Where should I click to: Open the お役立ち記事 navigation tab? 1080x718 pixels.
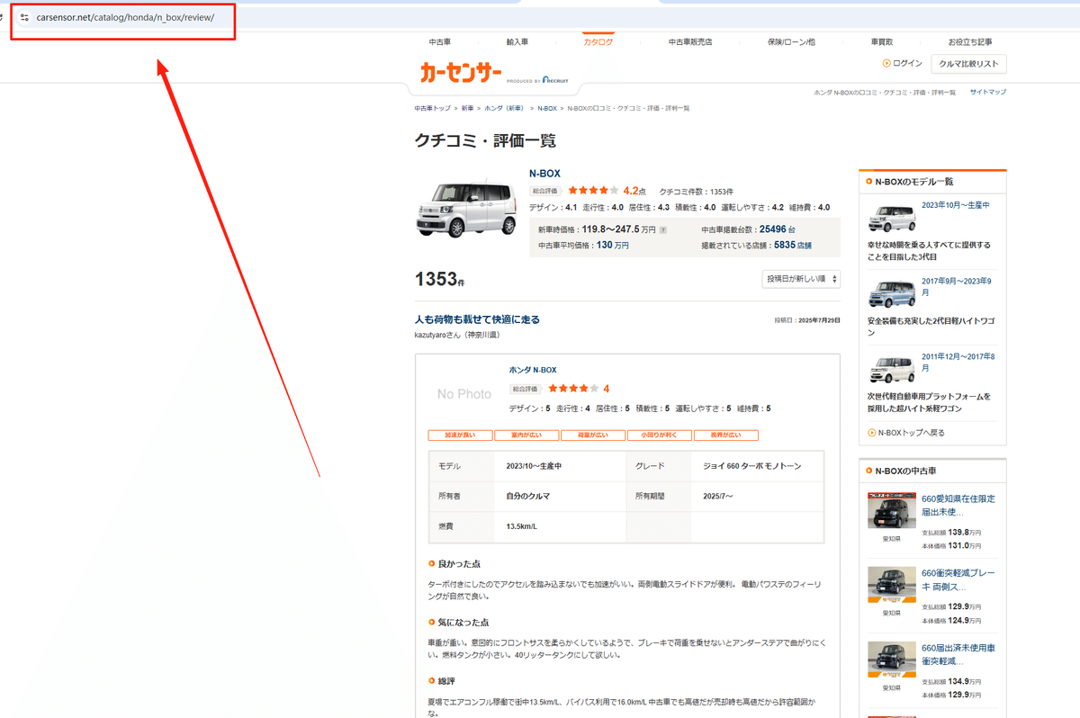click(x=970, y=42)
